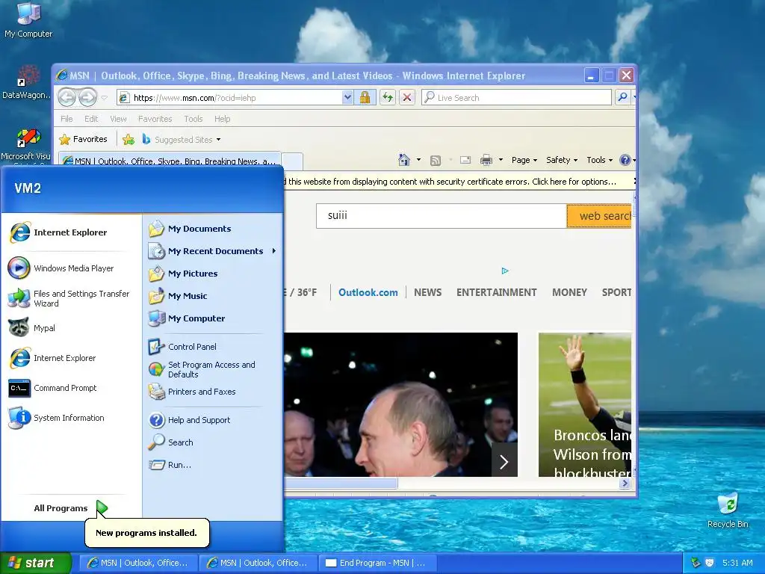
Task: Open address bar history dropdown arrow
Action: click(x=347, y=98)
